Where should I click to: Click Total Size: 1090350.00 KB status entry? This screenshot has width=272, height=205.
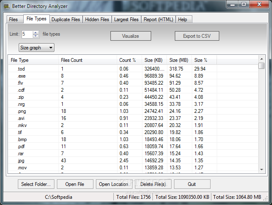click(x=182, y=197)
